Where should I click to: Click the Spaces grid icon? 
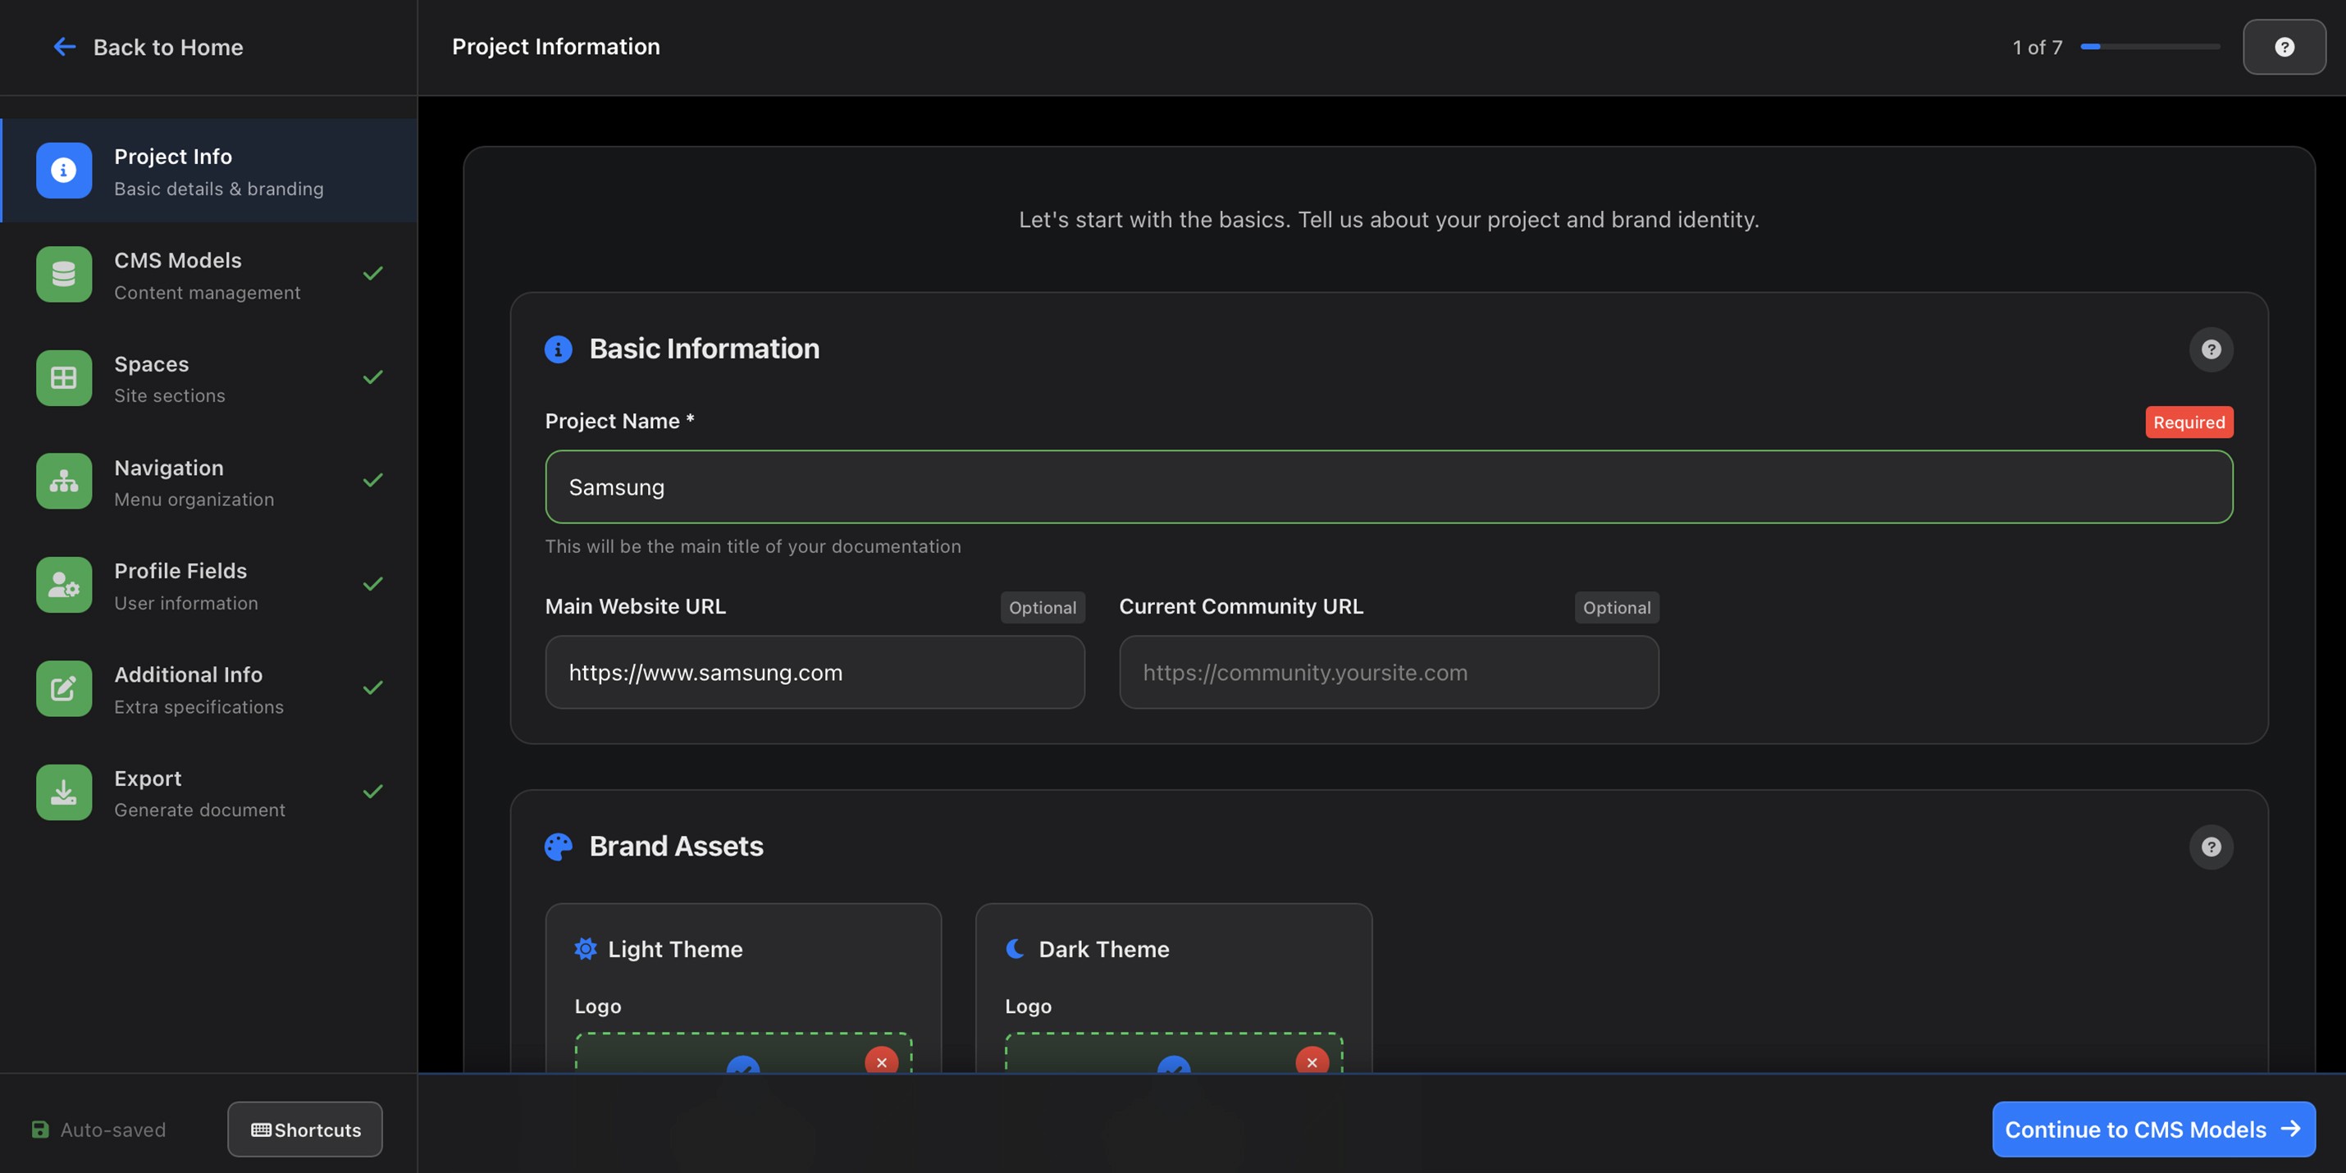[x=64, y=378]
